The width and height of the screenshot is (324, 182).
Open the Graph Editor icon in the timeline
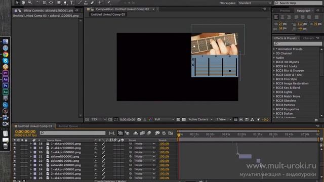(x=171, y=133)
